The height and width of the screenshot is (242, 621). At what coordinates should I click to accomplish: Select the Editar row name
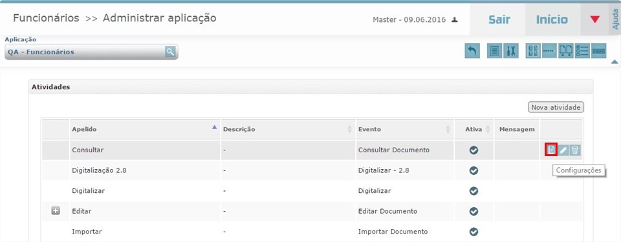click(x=82, y=211)
